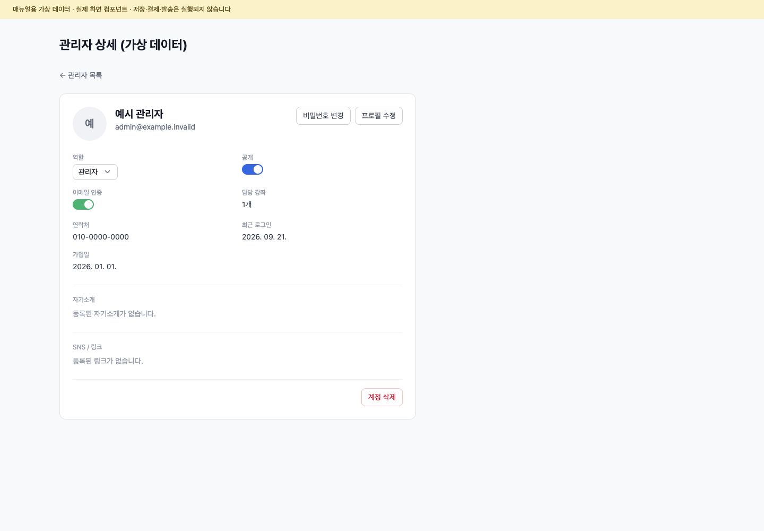Click the admin@example.invalid email text
764x531 pixels.
point(155,127)
